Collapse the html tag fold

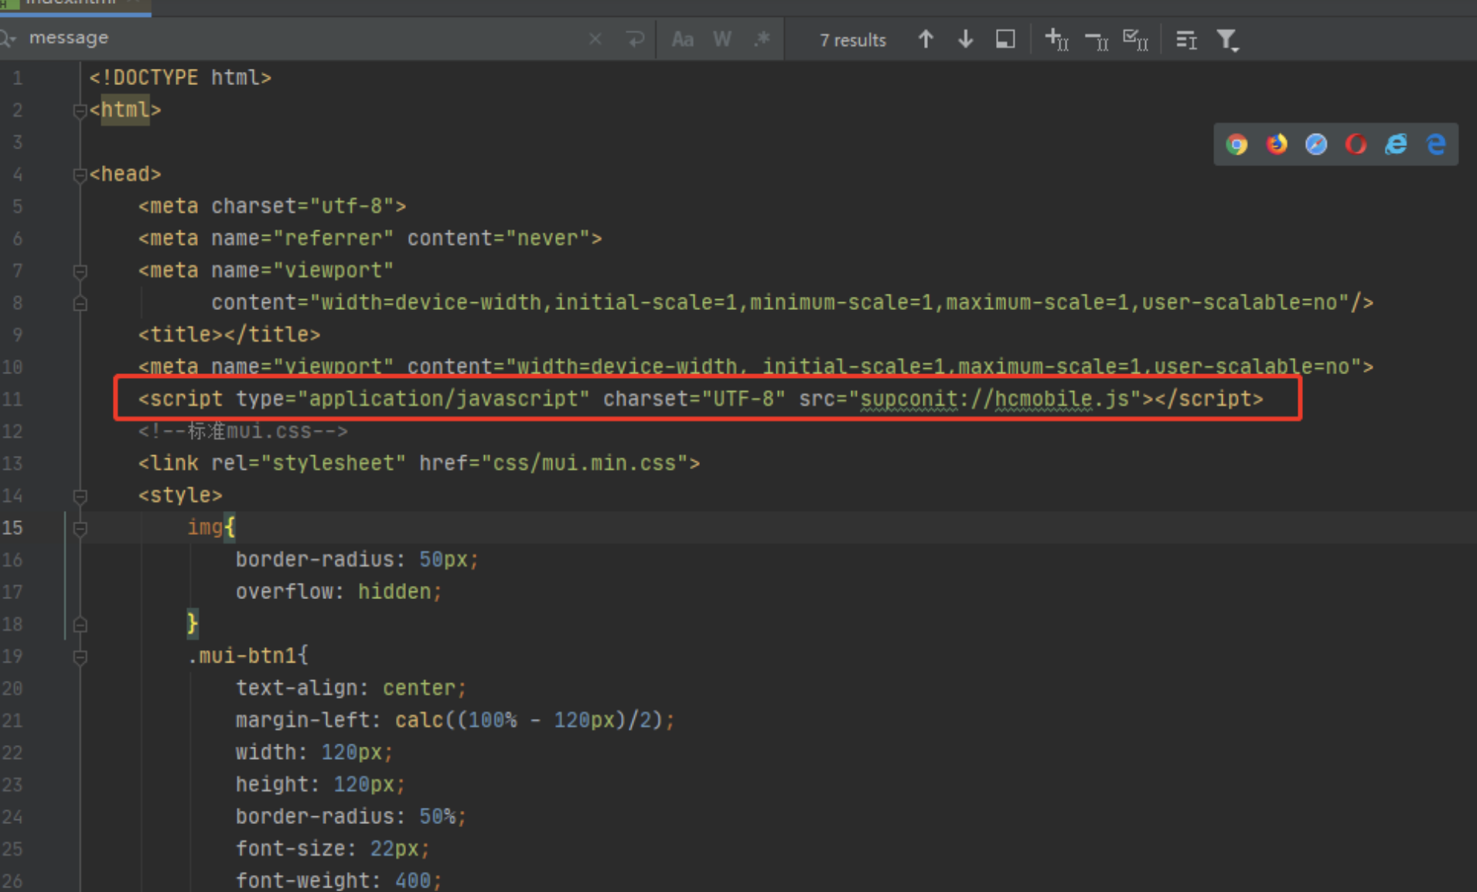coord(80,111)
